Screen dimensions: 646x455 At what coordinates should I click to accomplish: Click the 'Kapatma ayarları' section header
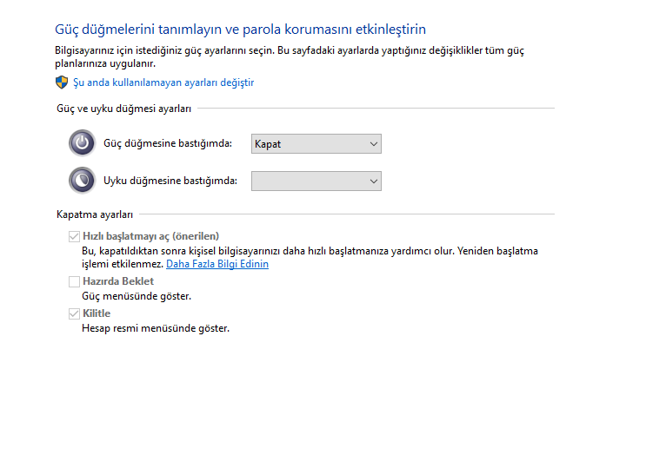(x=95, y=214)
